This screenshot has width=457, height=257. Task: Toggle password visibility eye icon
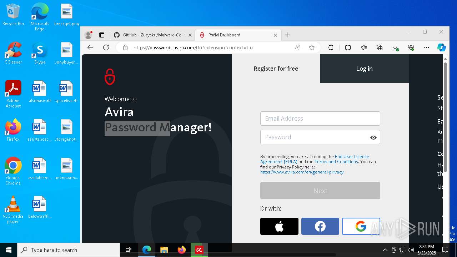[373, 137]
